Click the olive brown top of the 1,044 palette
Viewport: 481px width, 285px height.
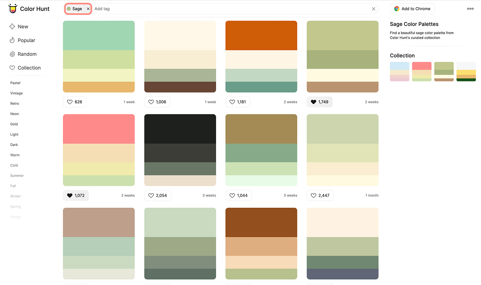click(x=261, y=129)
